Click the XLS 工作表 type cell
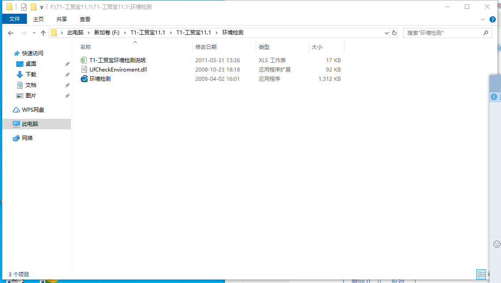 click(272, 60)
